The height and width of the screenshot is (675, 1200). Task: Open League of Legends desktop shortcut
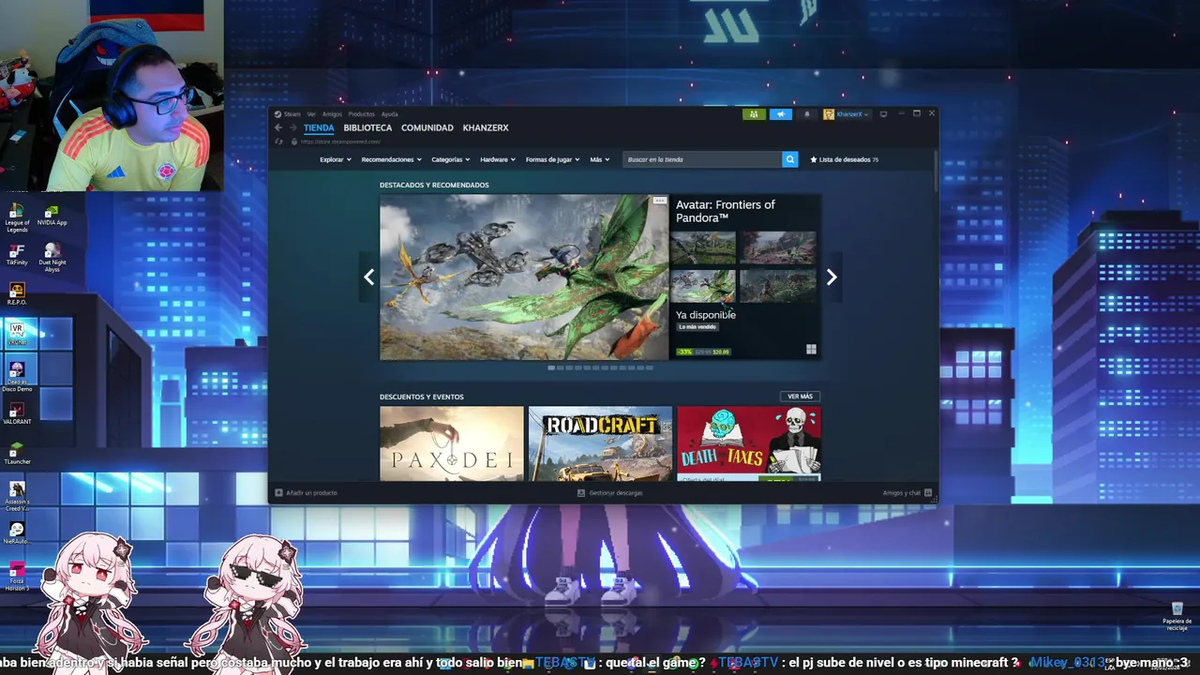(17, 216)
